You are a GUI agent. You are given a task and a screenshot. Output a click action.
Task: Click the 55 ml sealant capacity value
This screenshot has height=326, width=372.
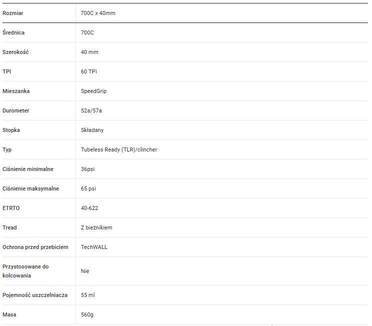tap(88, 295)
